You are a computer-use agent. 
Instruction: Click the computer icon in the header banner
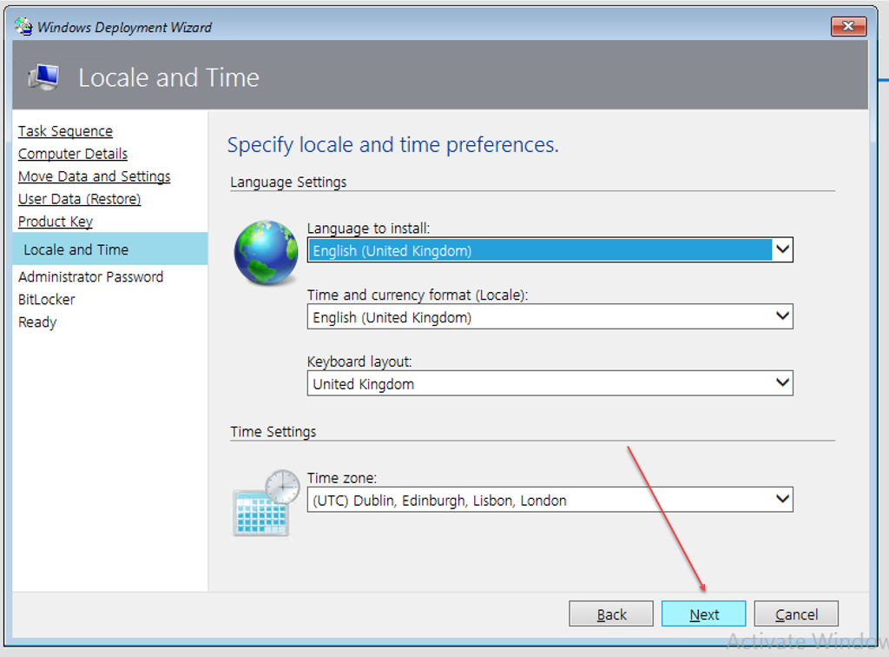(43, 77)
